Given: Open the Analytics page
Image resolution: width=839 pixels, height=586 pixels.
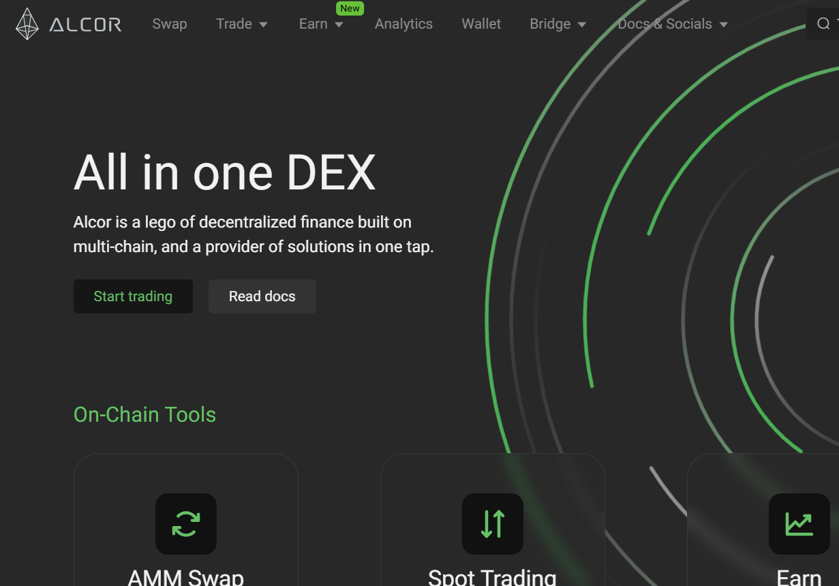Looking at the screenshot, I should point(403,24).
